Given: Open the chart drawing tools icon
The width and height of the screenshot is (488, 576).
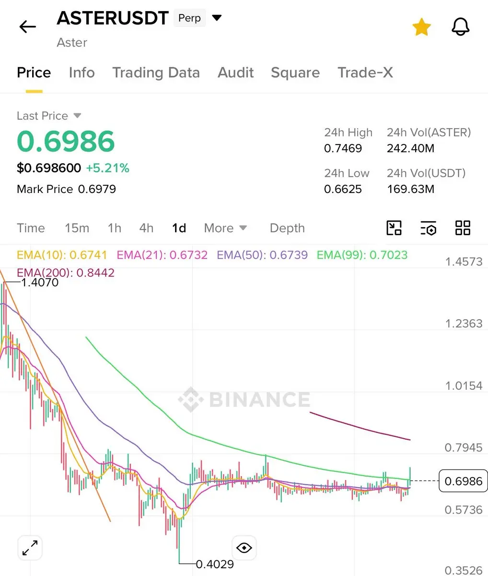Looking at the screenshot, I should [x=394, y=228].
